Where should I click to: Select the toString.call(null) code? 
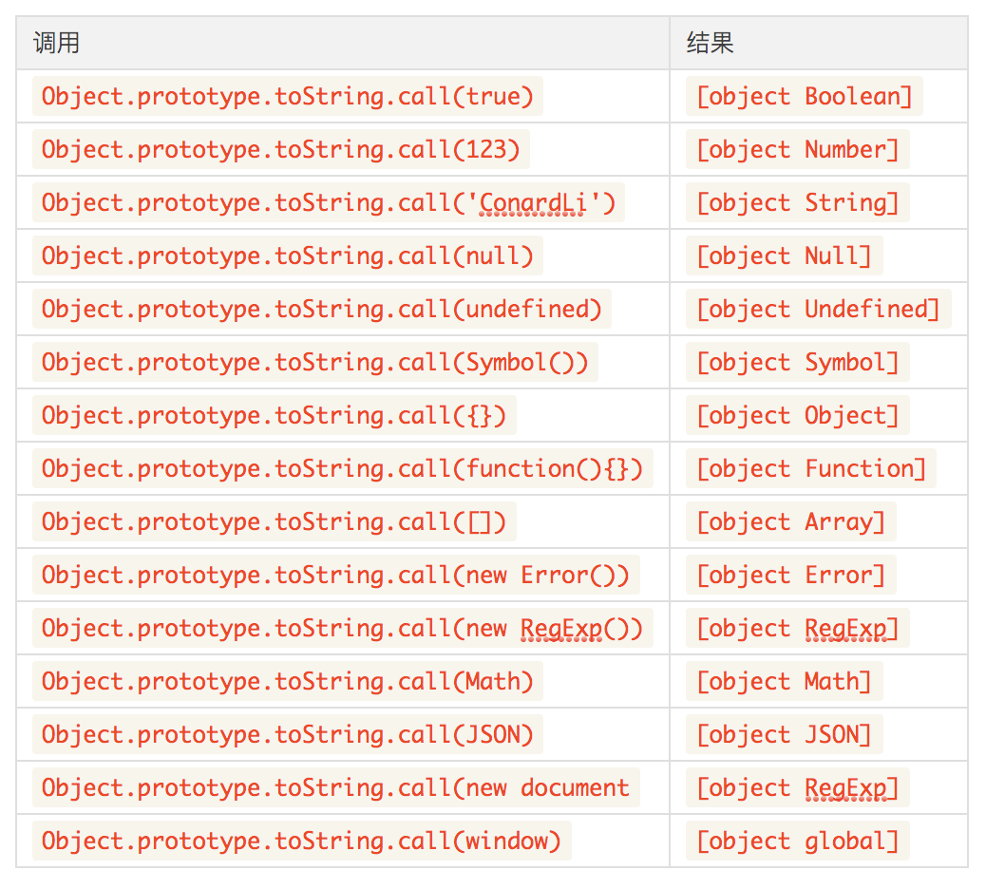click(288, 255)
